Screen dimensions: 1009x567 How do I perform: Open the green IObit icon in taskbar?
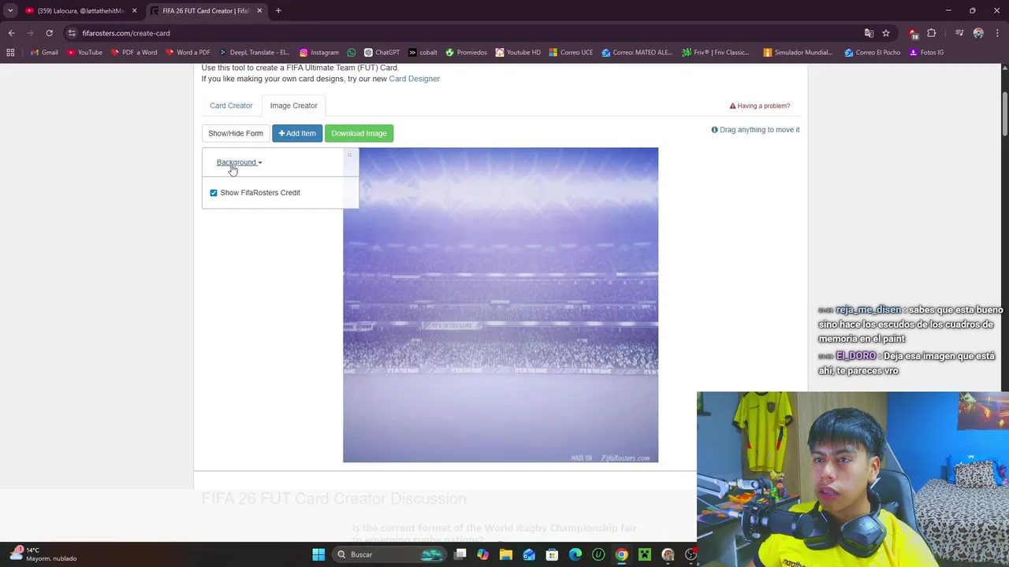[598, 554]
